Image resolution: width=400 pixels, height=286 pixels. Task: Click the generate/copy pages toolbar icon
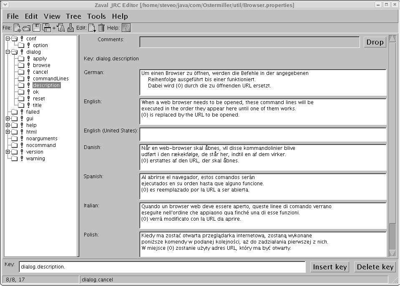pos(61,28)
